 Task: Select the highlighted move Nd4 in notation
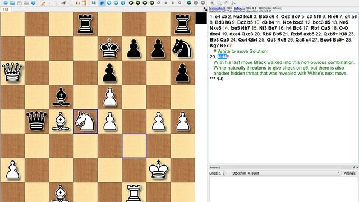[222, 57]
